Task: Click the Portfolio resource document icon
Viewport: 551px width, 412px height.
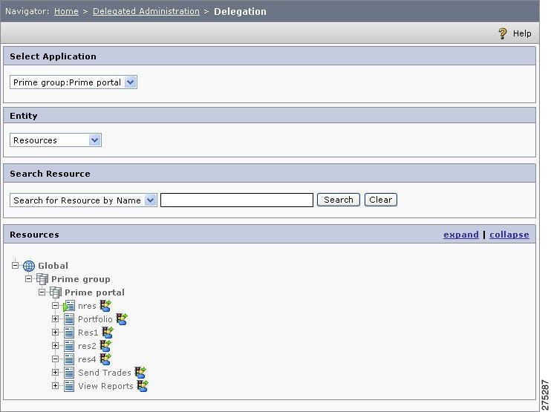Action: 69,319
